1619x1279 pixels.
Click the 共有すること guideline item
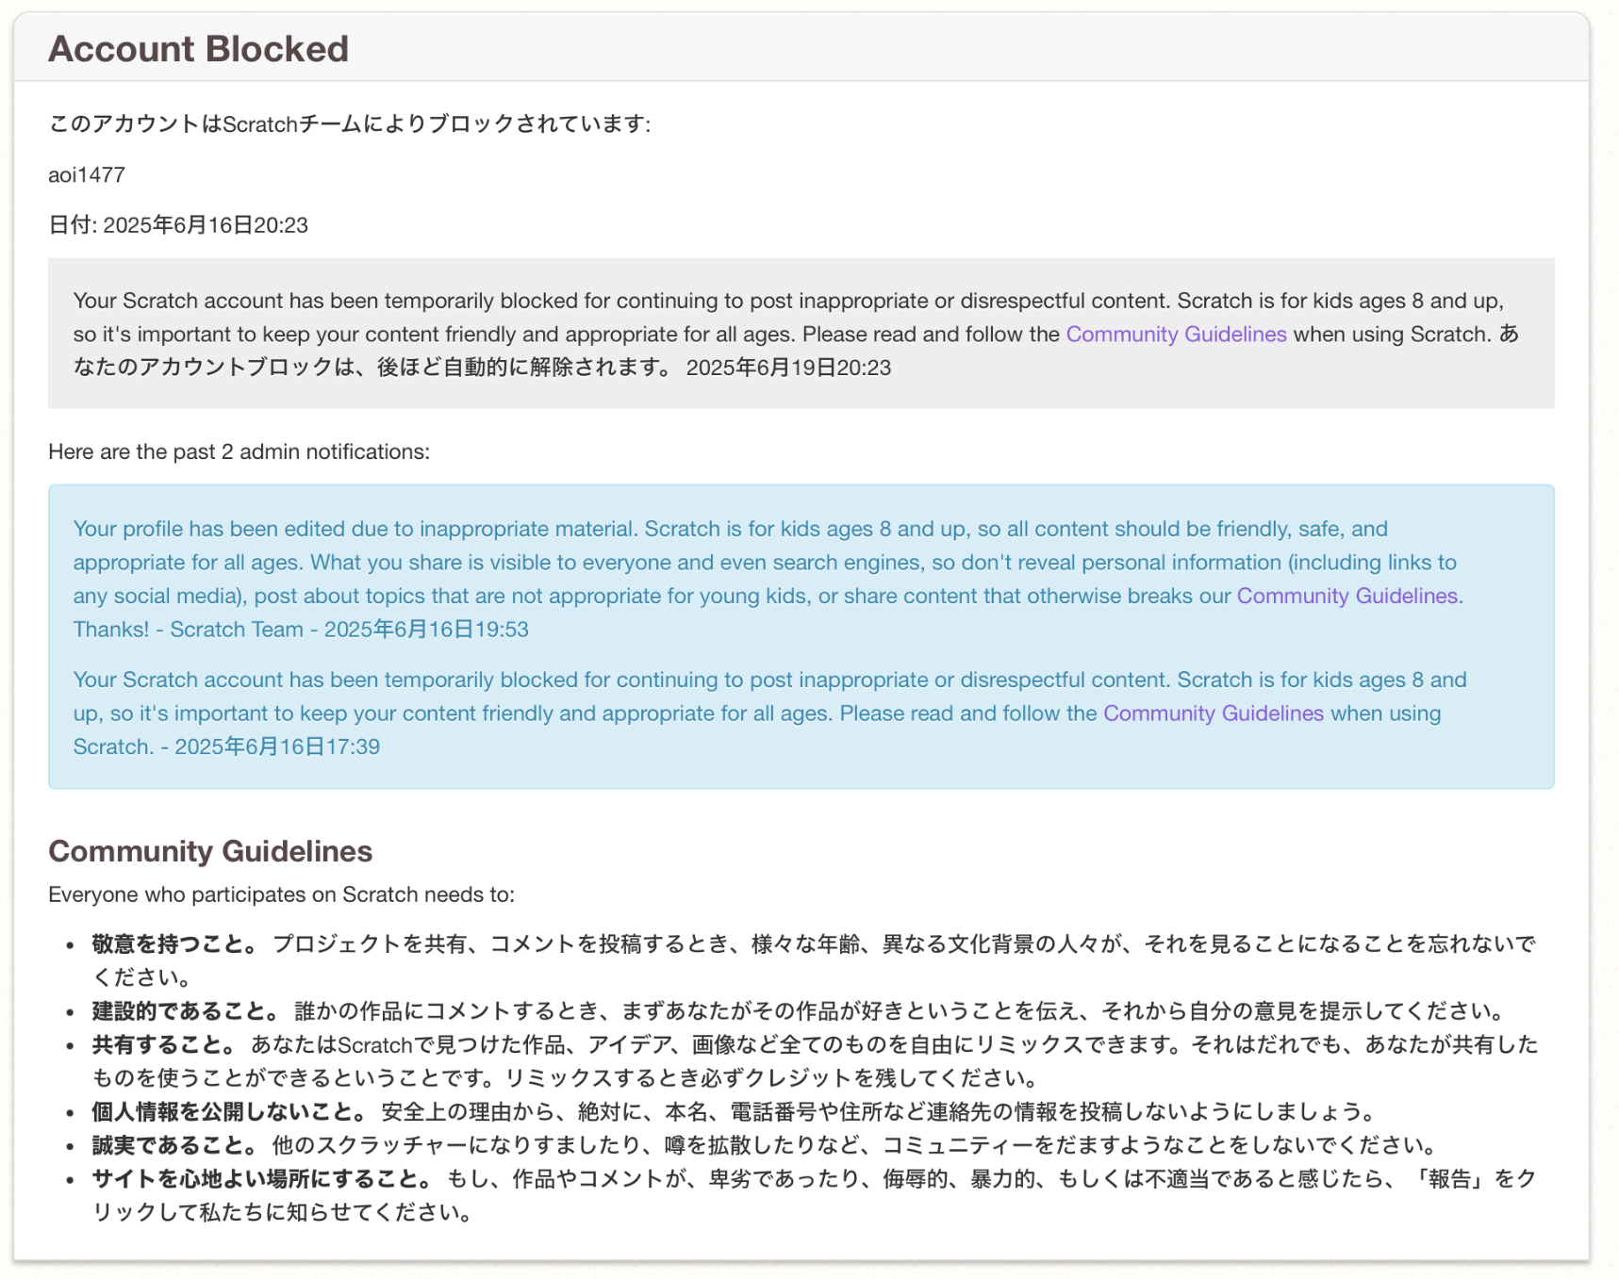tap(815, 1061)
